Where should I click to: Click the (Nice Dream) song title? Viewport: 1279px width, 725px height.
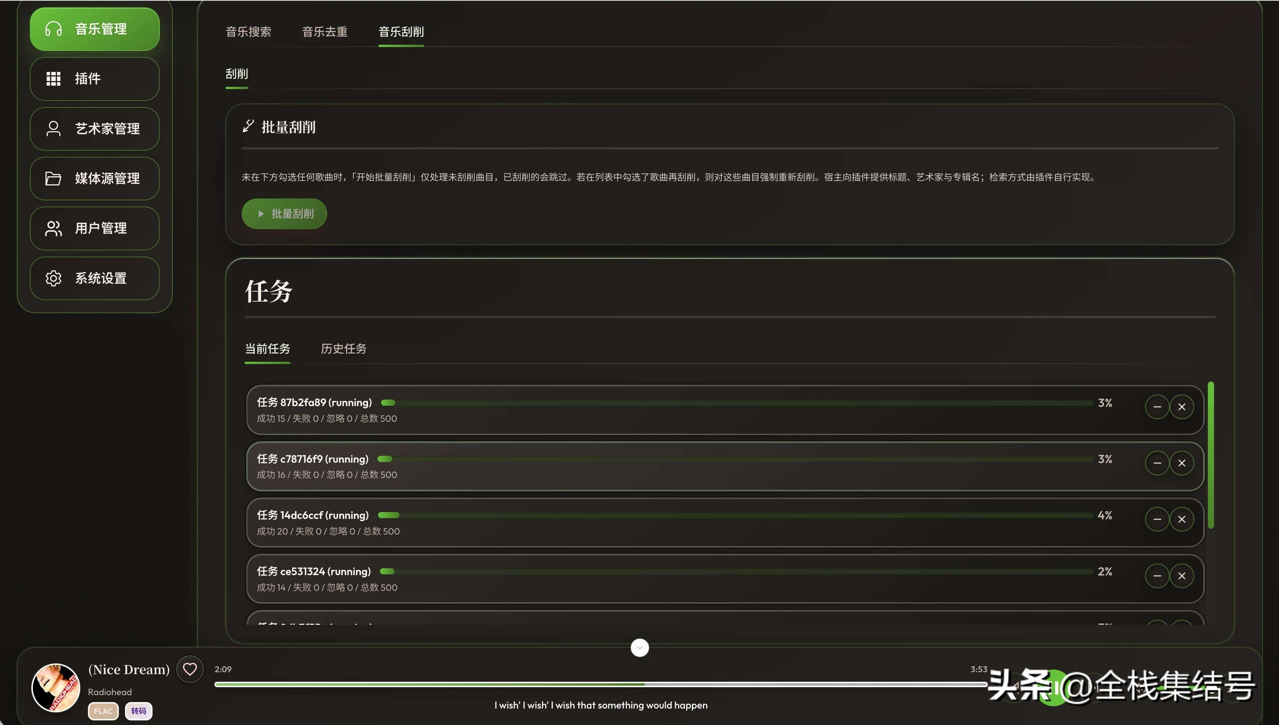(129, 669)
